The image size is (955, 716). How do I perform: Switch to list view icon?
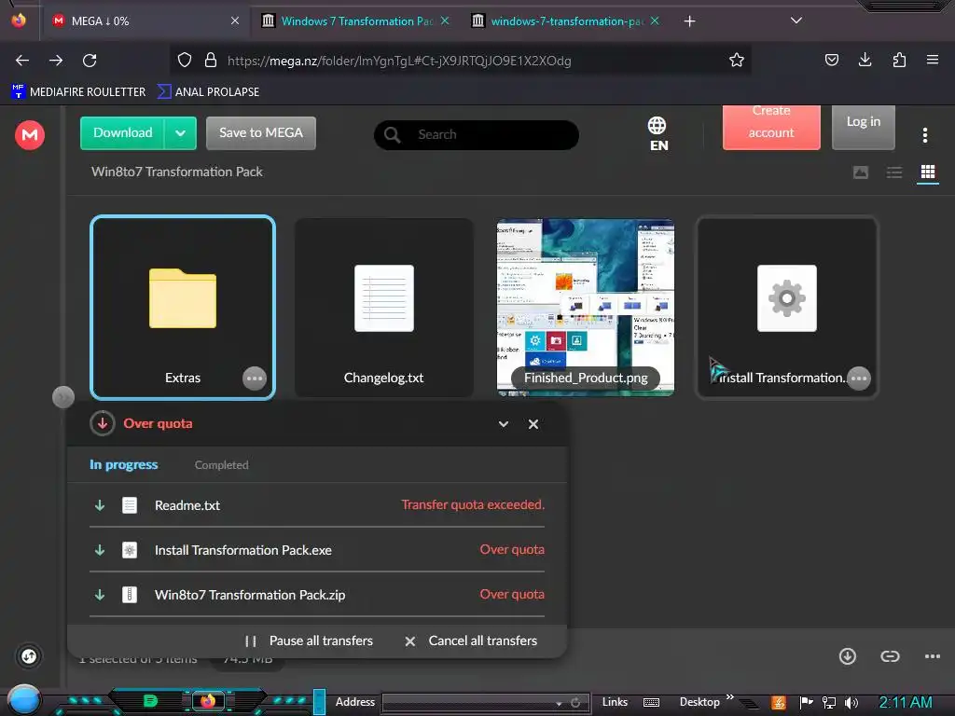(894, 172)
